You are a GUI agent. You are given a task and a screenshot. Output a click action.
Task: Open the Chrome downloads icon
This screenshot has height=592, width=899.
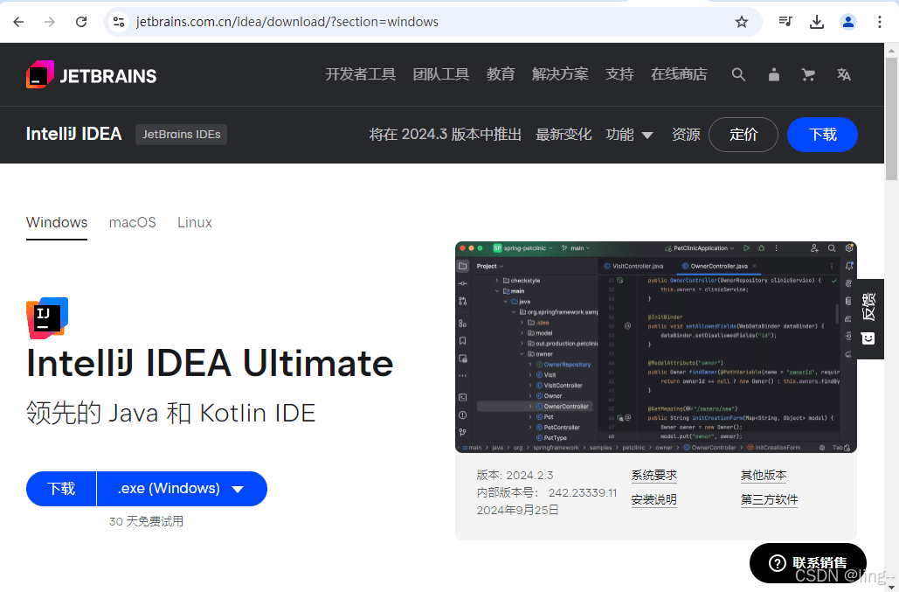pos(817,22)
